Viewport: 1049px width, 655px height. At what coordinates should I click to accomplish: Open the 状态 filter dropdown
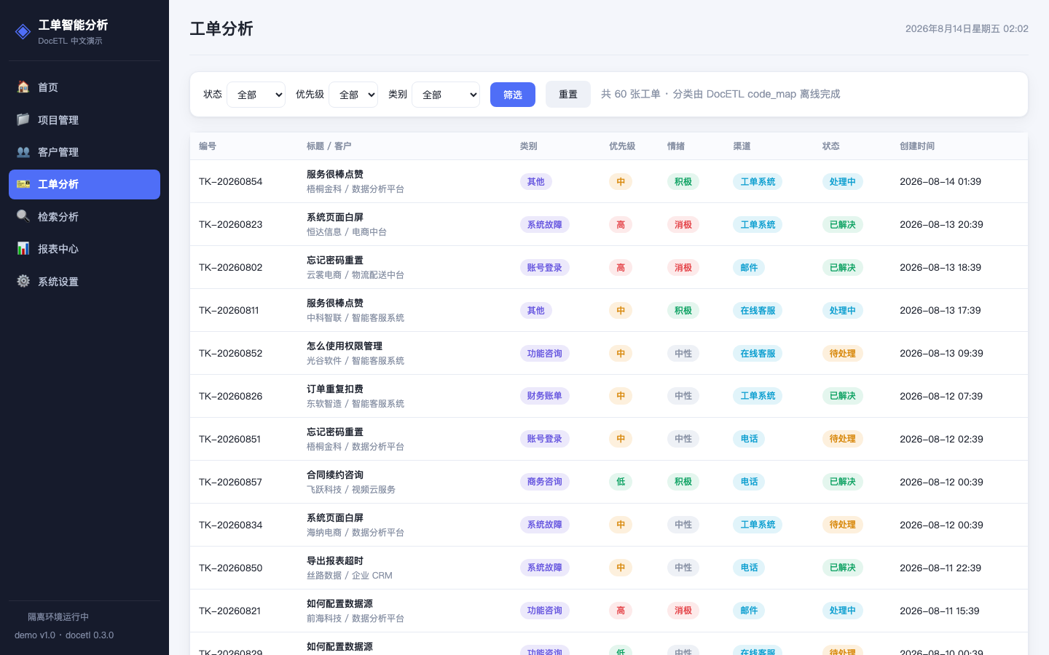tap(256, 95)
